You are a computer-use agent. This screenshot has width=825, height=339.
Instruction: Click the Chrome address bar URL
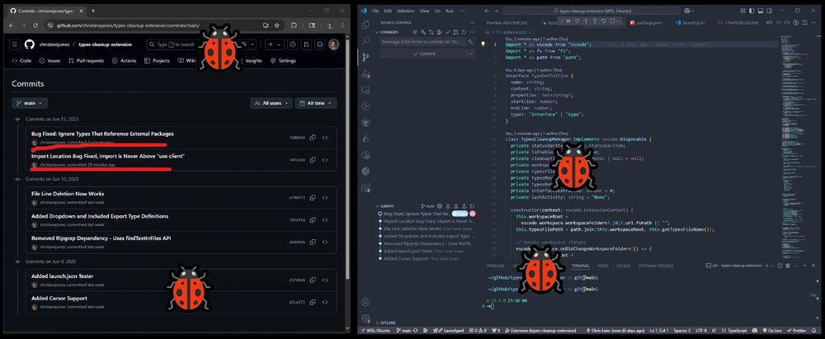coord(128,26)
